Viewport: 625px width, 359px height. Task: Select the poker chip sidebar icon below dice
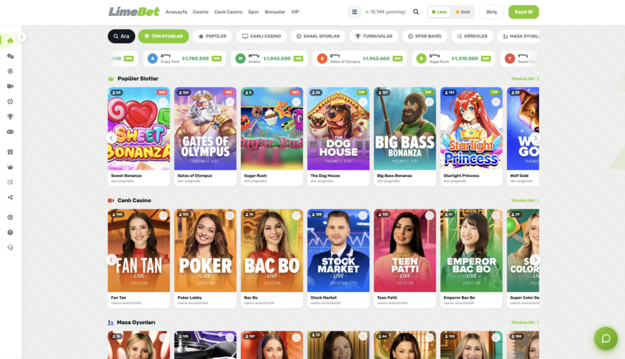pyautogui.click(x=10, y=71)
